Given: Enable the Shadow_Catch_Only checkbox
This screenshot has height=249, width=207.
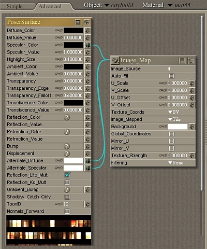Looking at the screenshot, I should tap(67, 197).
